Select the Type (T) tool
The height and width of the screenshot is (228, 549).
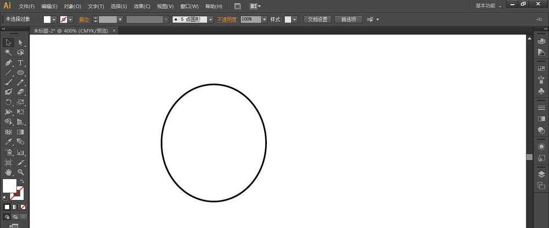point(20,63)
